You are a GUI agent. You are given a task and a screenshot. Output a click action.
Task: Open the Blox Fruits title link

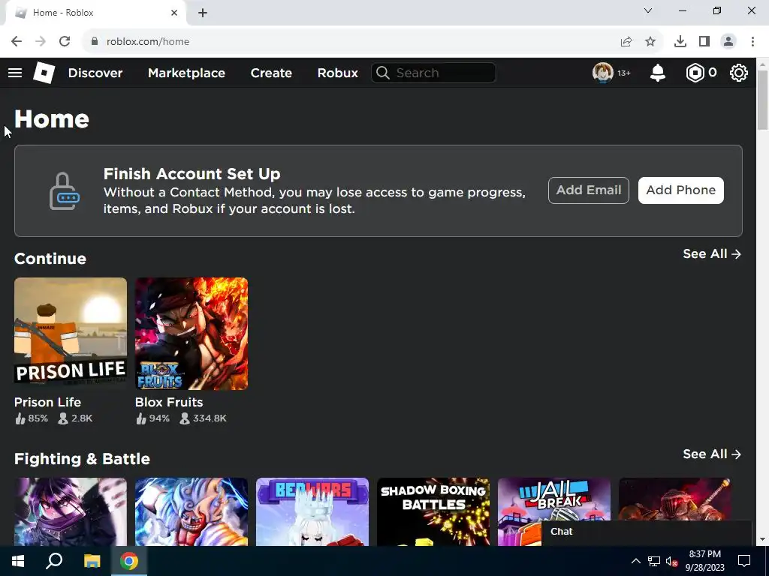169,402
